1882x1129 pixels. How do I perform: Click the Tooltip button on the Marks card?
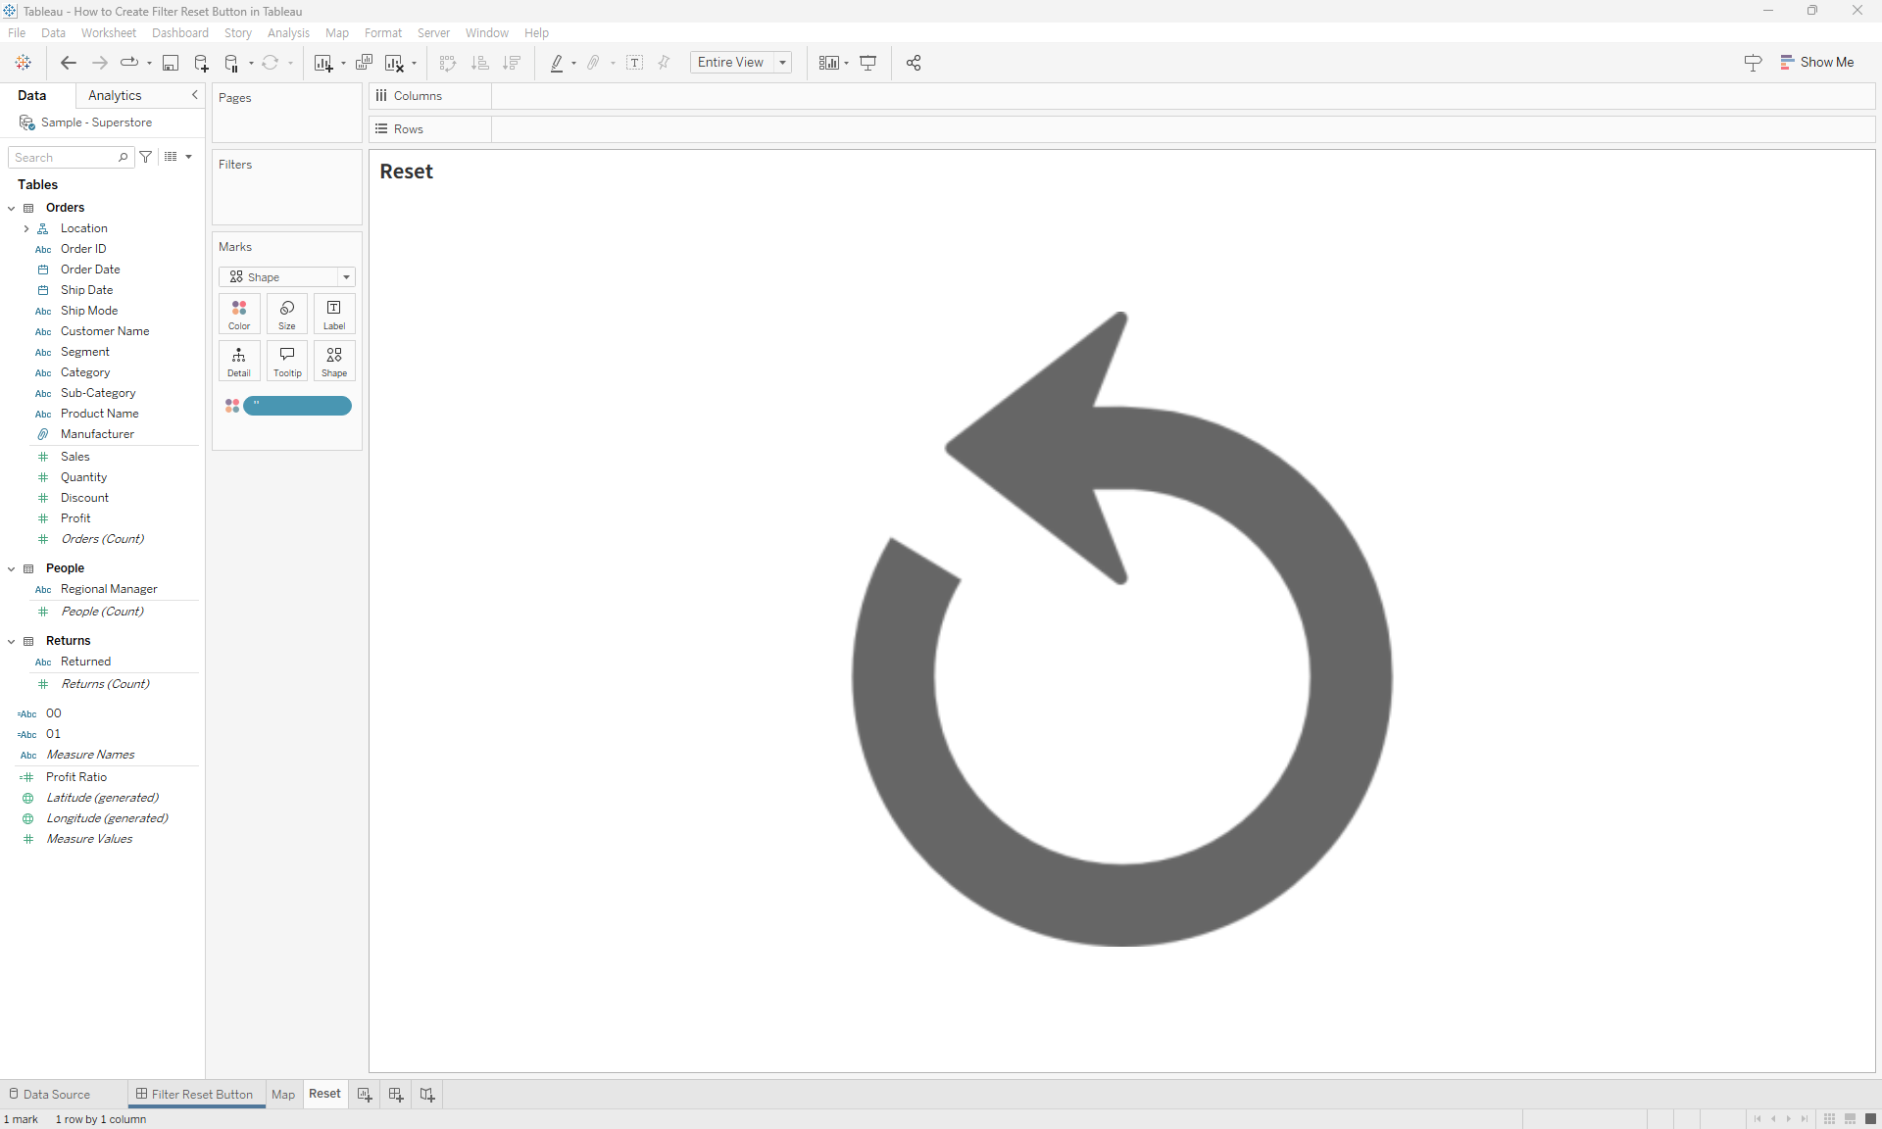click(x=286, y=361)
